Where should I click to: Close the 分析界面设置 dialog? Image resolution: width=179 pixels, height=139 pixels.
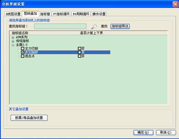pos(175,4)
